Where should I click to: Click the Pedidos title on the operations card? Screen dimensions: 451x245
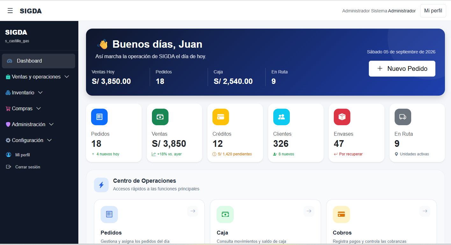point(111,233)
